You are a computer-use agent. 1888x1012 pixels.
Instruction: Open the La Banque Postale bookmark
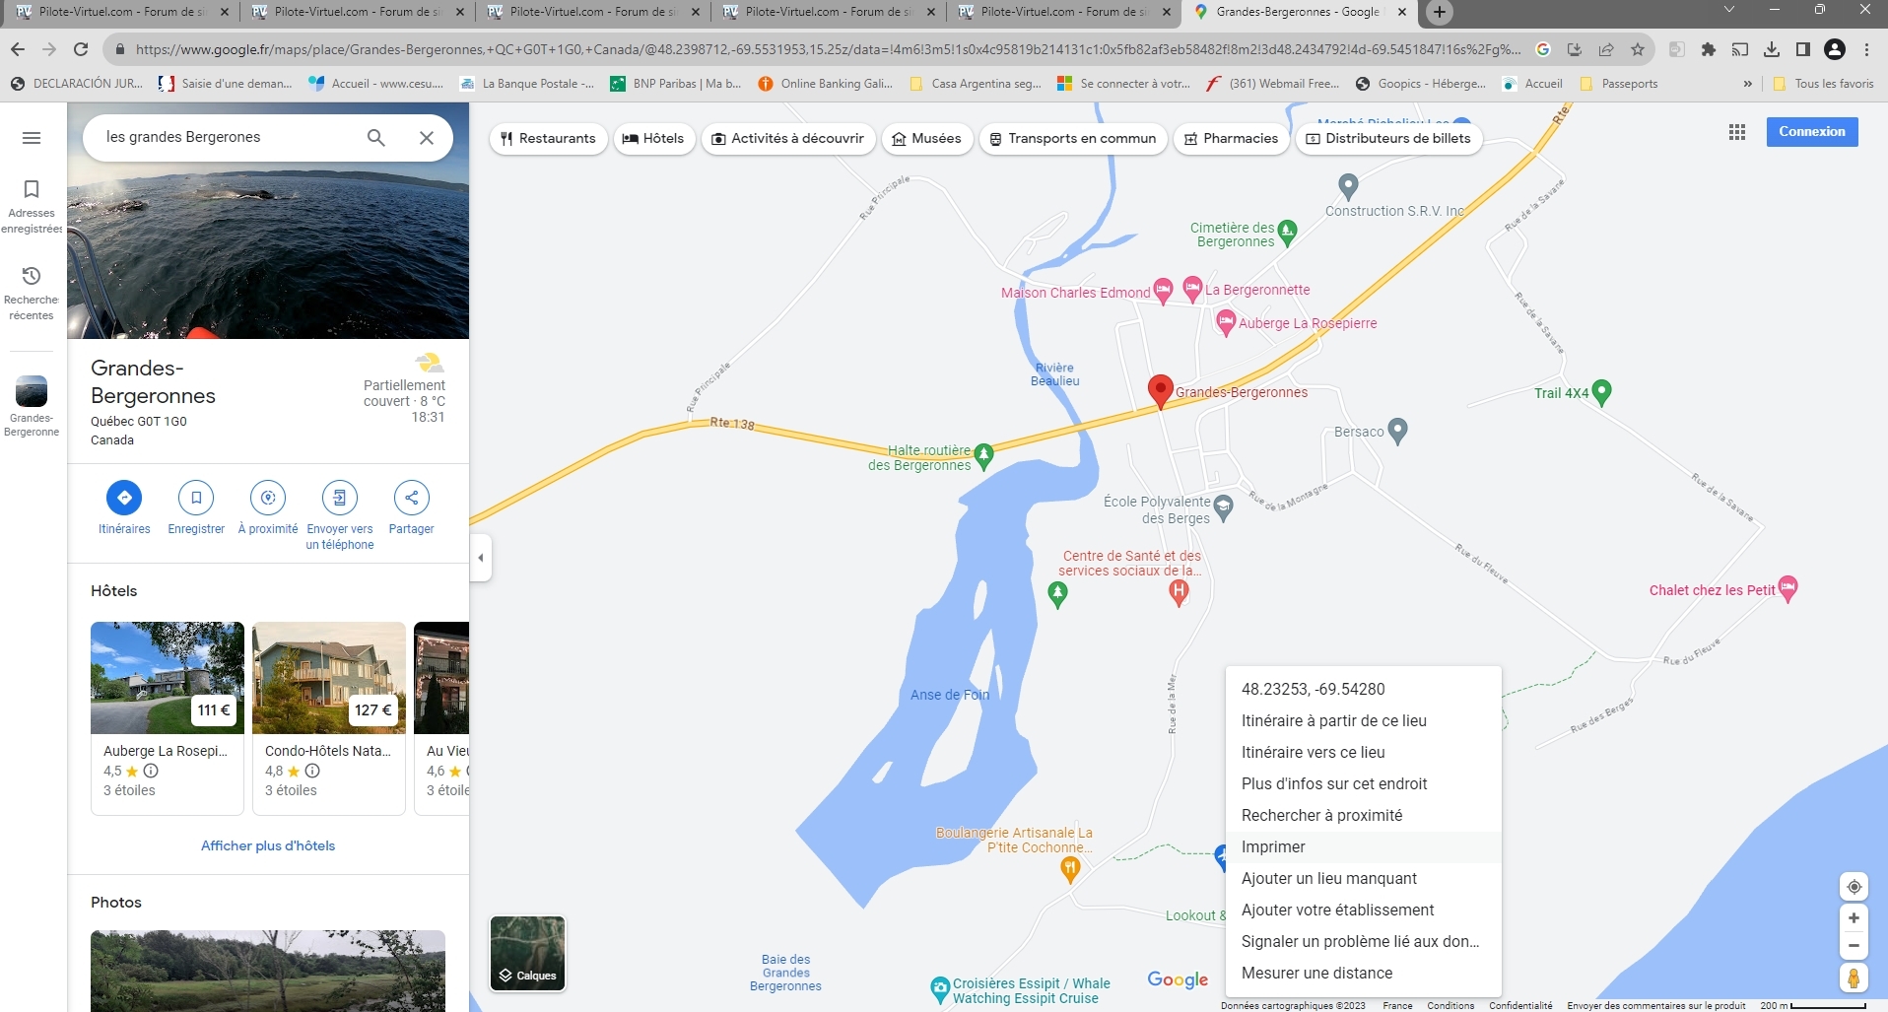point(527,84)
